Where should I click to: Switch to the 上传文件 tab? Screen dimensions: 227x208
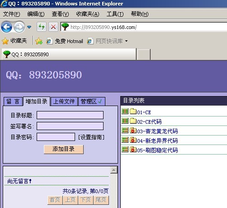pyautogui.click(x=64, y=102)
